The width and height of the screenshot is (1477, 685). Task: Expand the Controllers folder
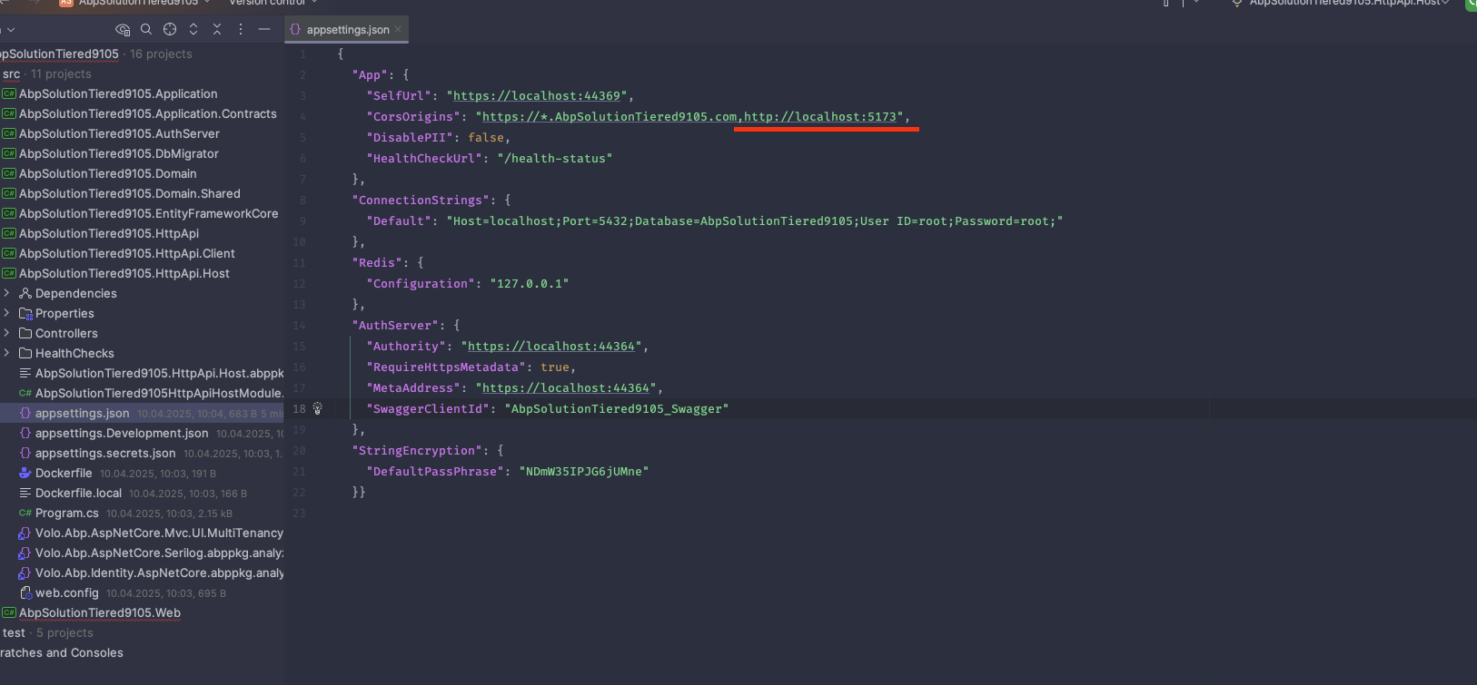pos(7,333)
